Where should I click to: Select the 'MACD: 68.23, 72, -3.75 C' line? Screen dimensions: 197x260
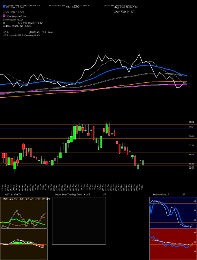tap(18, 26)
